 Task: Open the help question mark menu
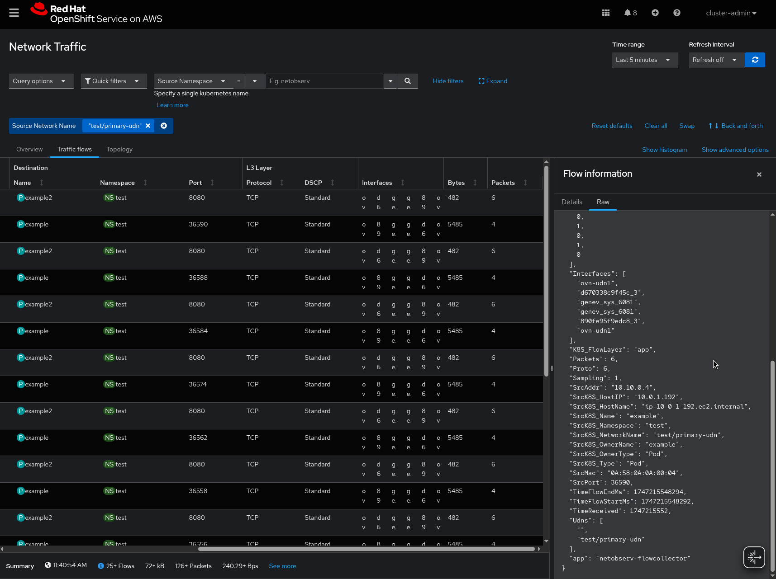point(676,13)
